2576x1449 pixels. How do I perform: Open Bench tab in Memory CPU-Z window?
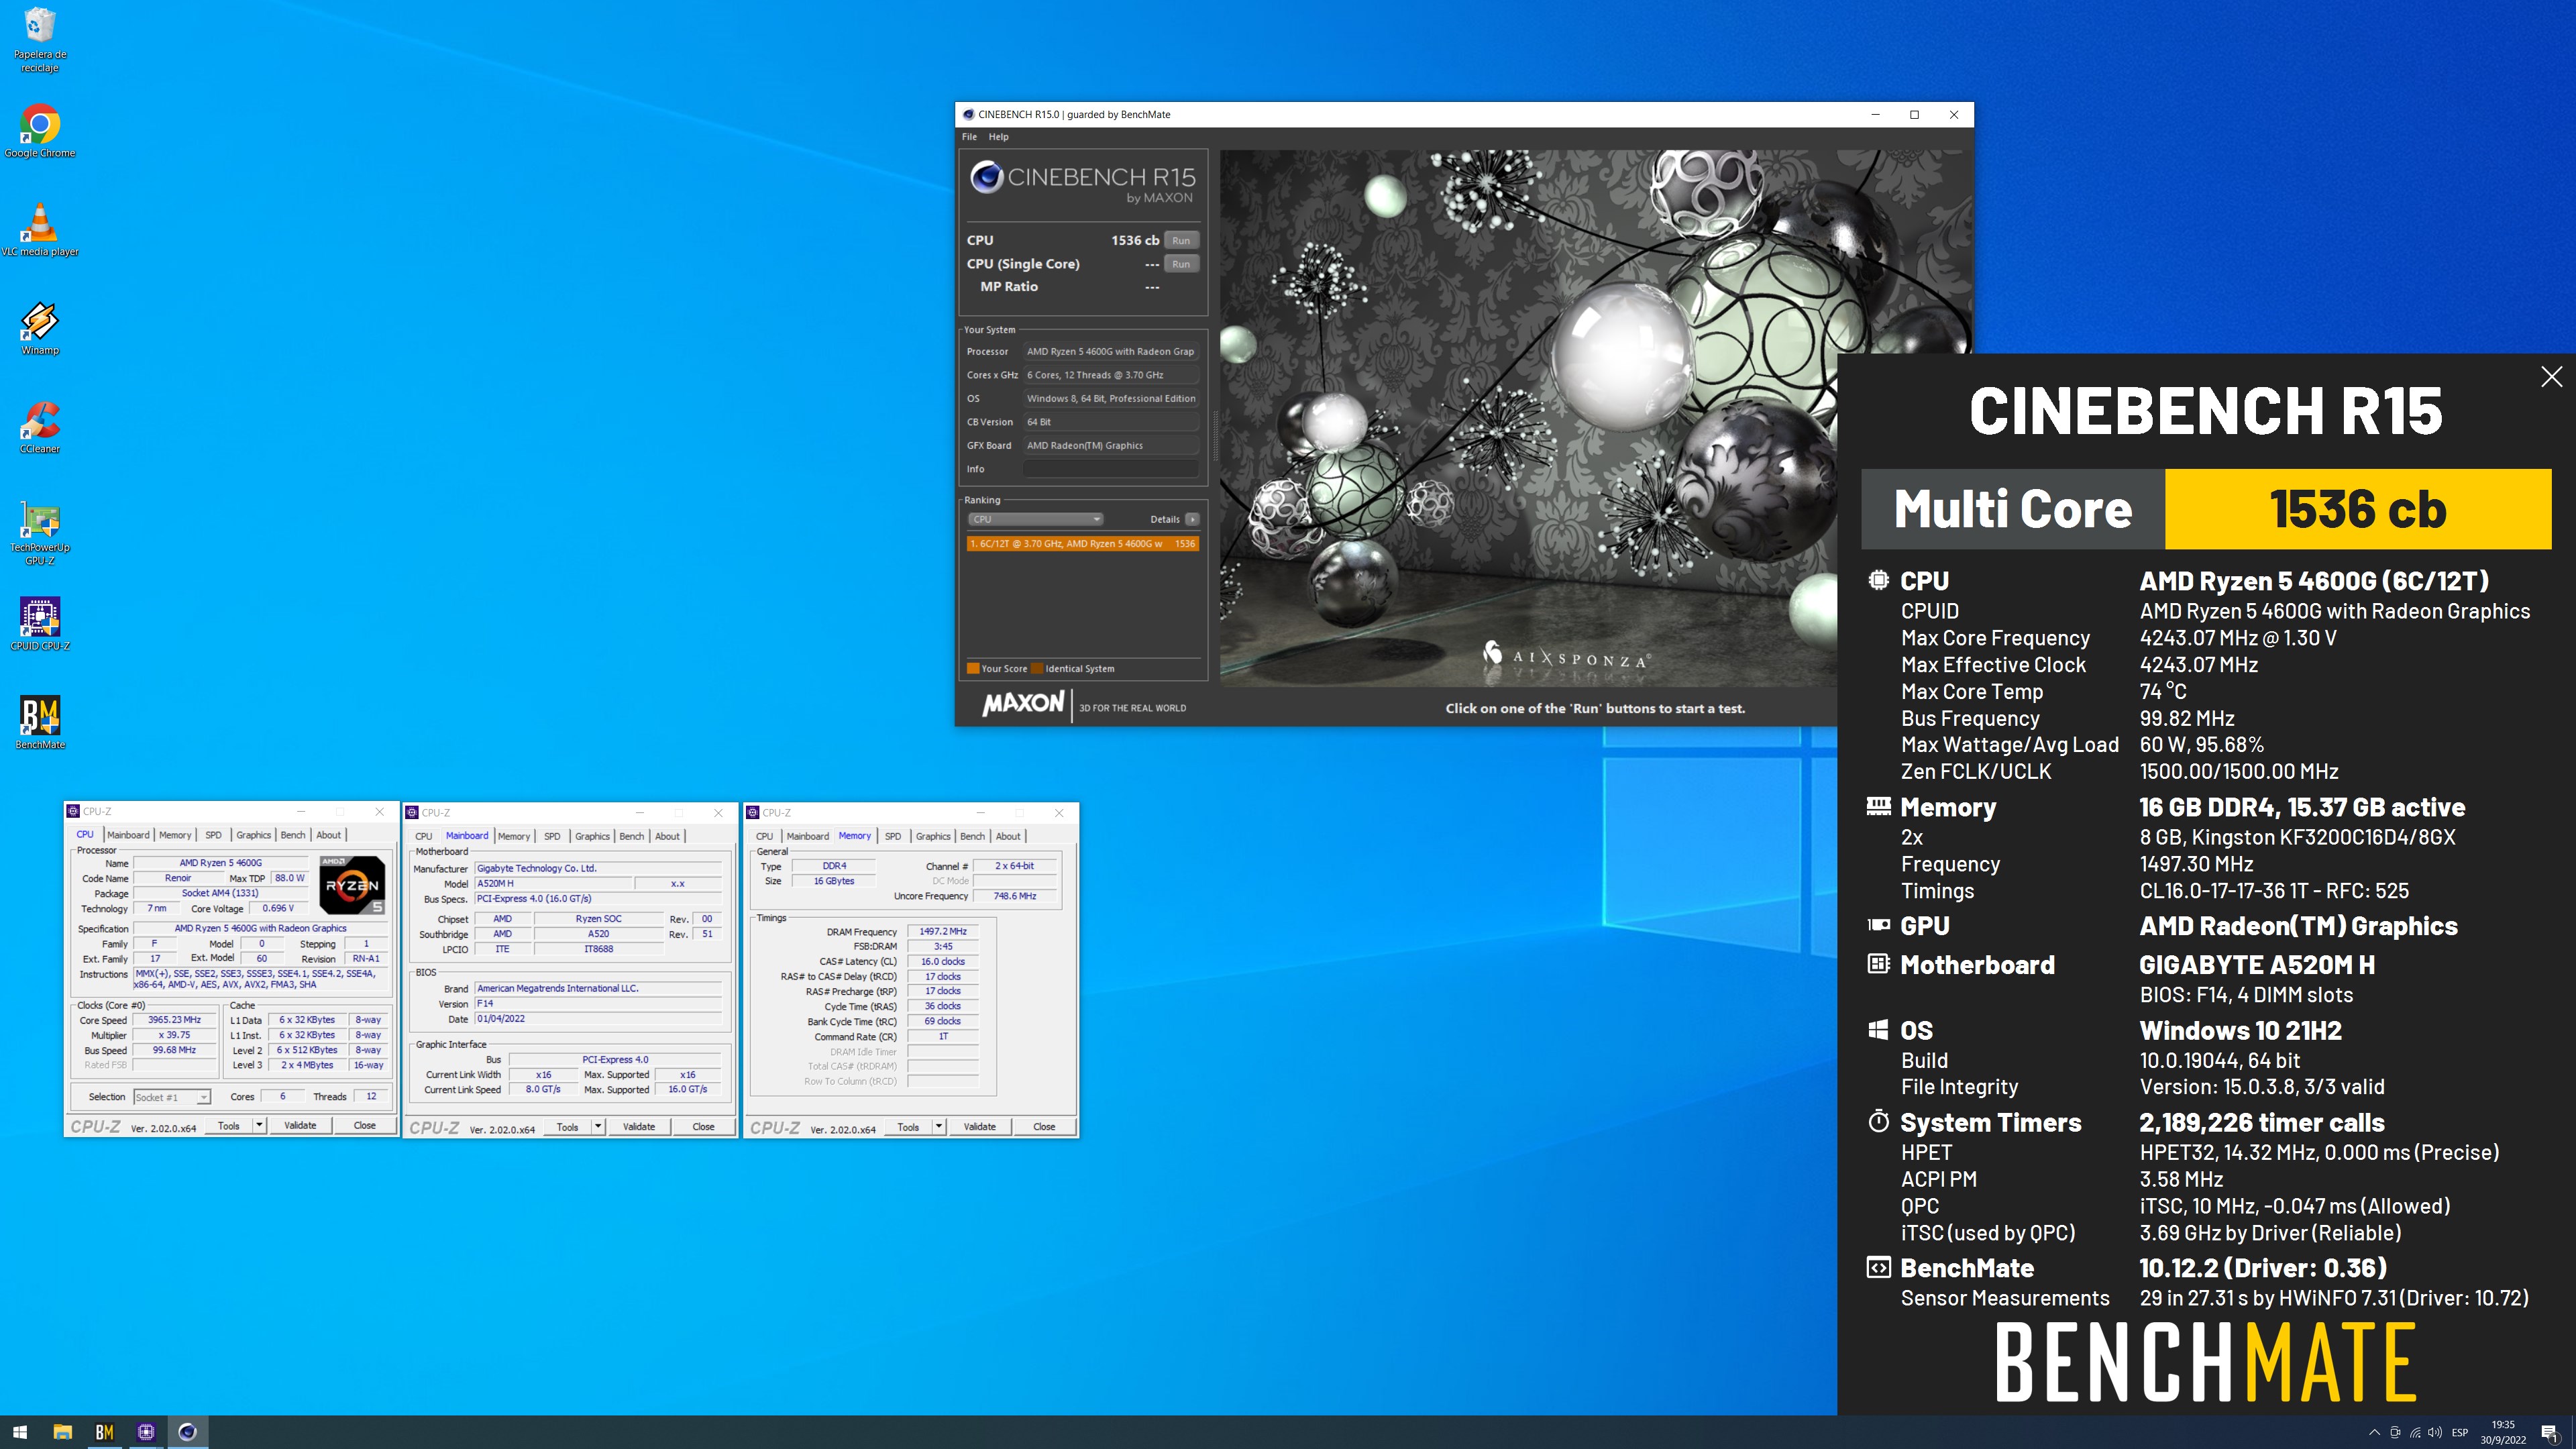(x=973, y=836)
